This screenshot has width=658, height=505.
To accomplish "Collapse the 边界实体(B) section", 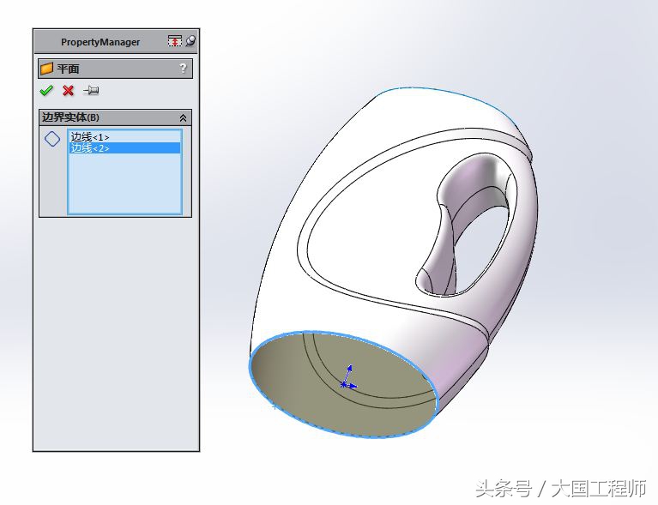I will pyautogui.click(x=183, y=117).
